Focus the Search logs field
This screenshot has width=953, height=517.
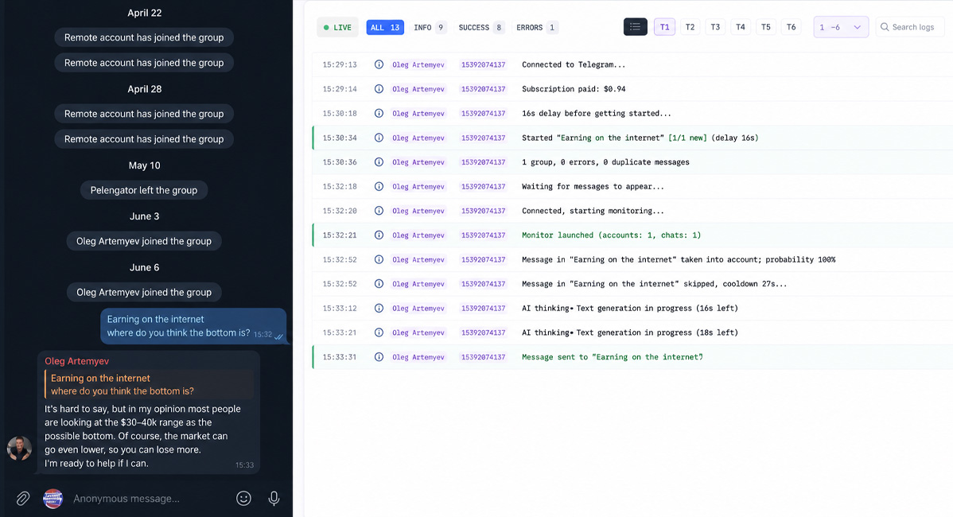909,27
